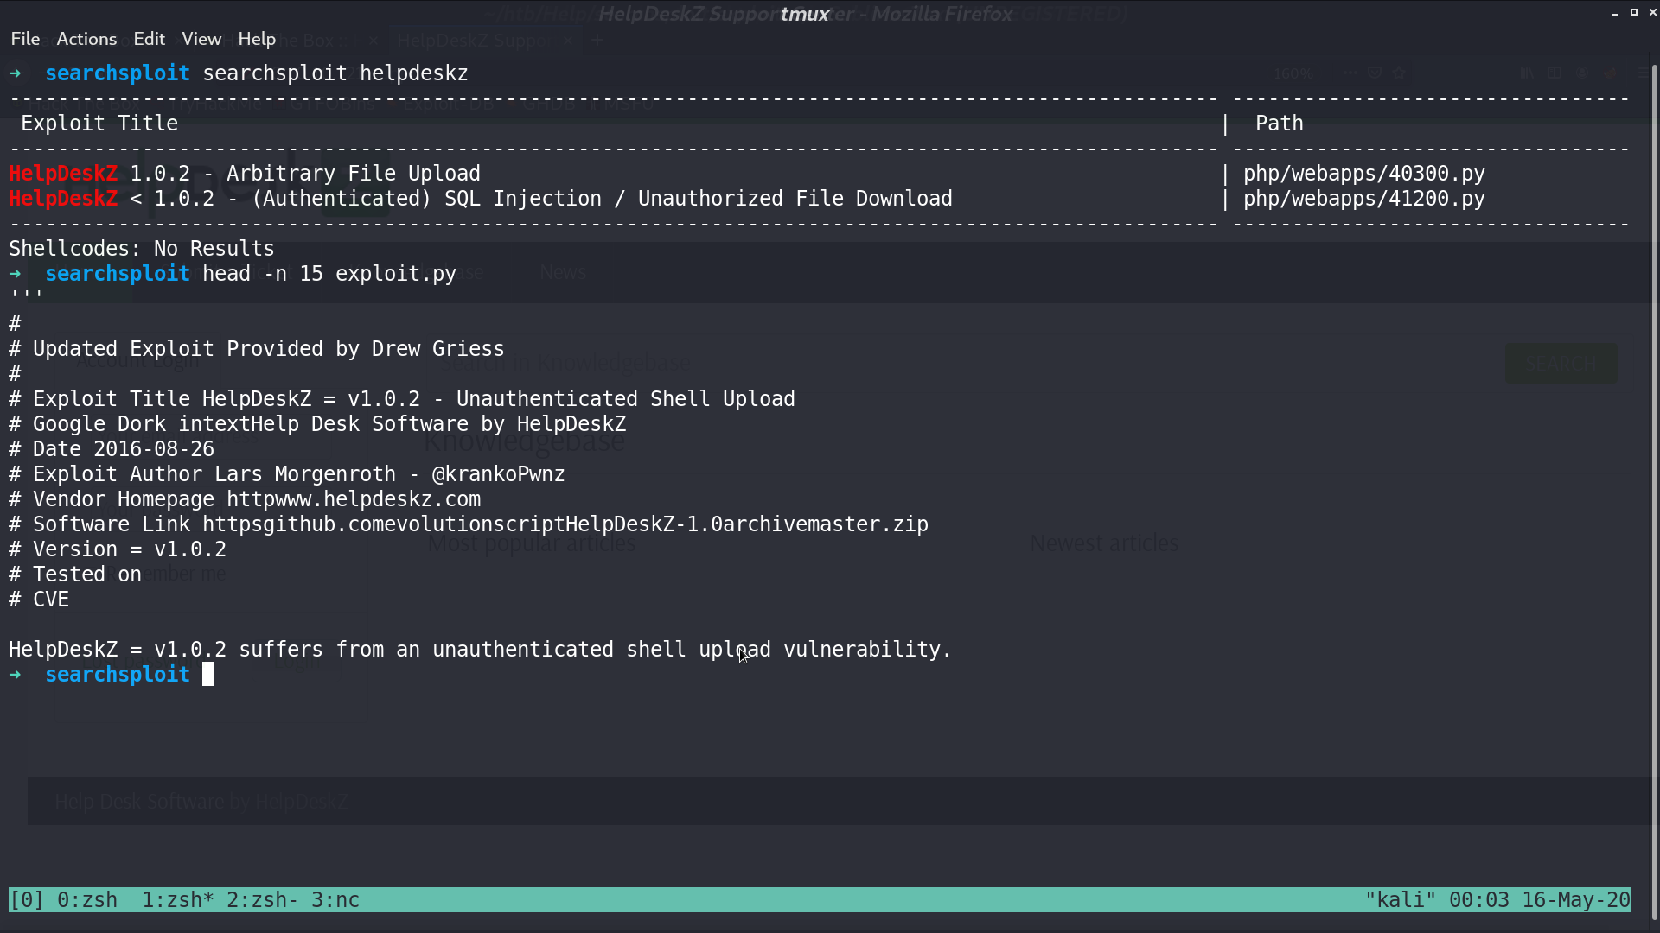
Task: Maximize the terminal window
Action: [1634, 12]
